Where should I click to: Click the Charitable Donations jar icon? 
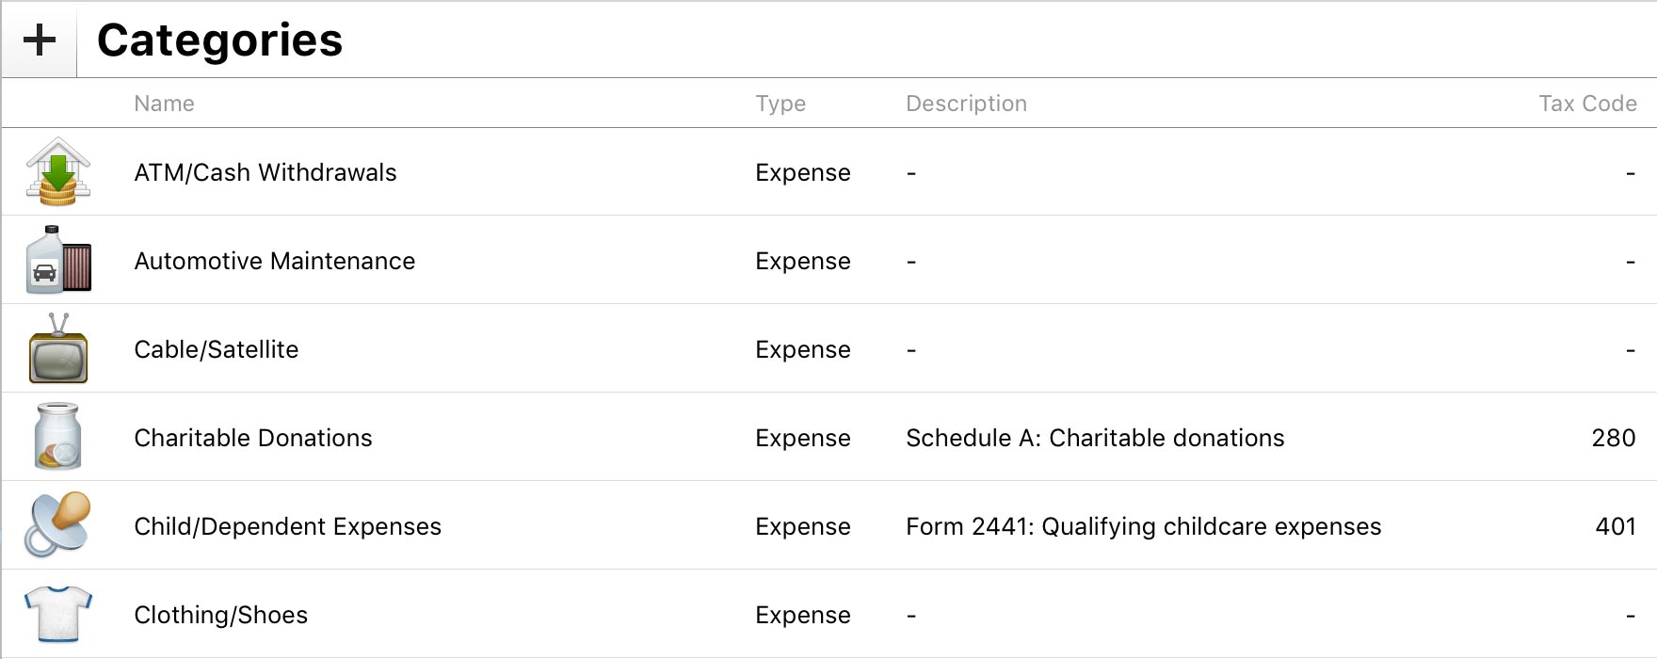pos(58,437)
